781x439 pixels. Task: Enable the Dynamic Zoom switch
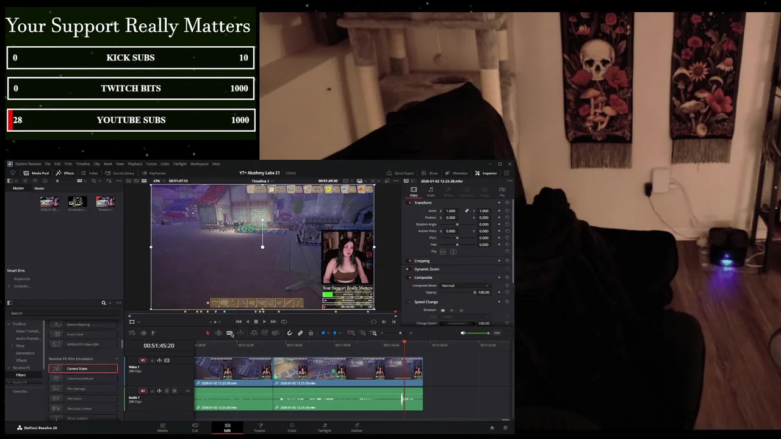[x=408, y=269]
